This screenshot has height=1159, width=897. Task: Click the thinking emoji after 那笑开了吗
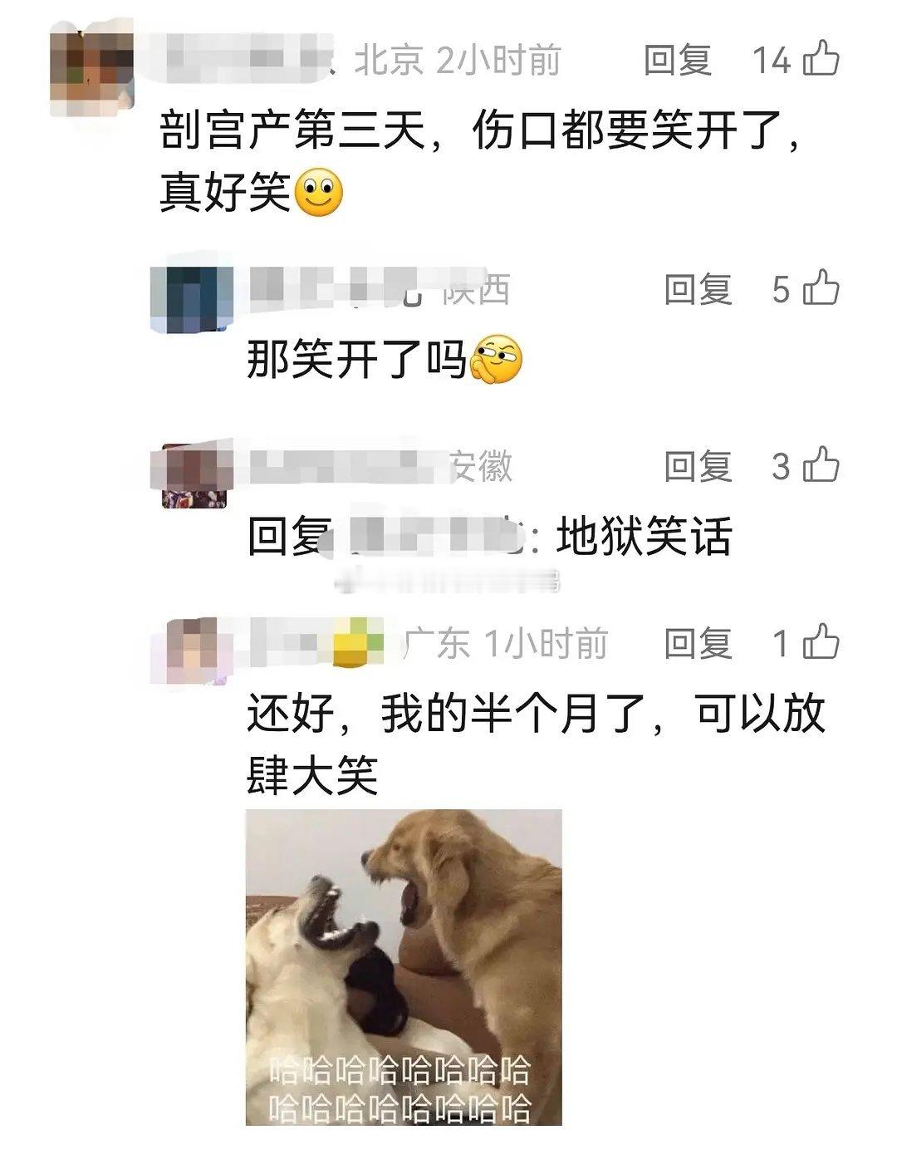[x=497, y=359]
